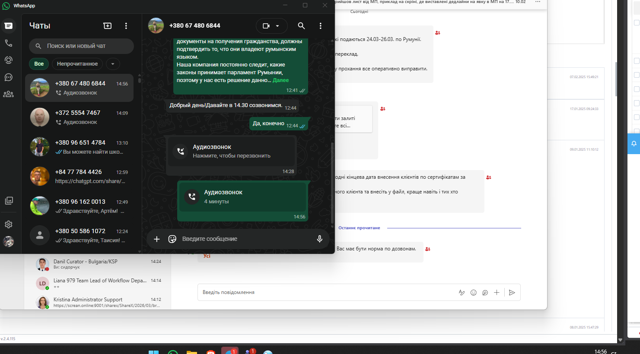Open chat +380 67 480 6844

[x=80, y=88]
